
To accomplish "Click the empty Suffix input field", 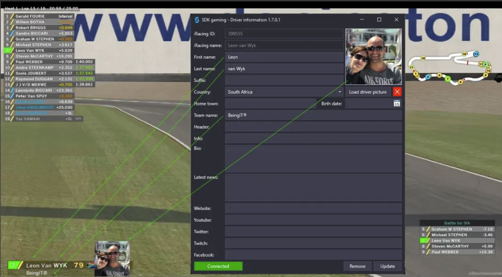I will (x=284, y=80).
